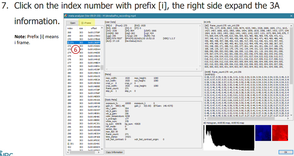Click the frame list scrollbar down arrow
The image size is (294, 156).
point(102,149)
